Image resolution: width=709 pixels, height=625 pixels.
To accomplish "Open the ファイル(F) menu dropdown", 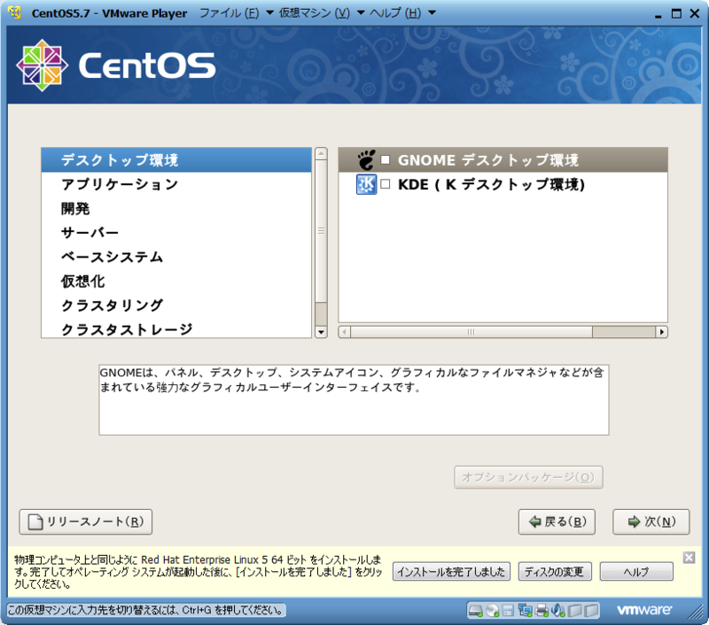I will click(x=237, y=13).
